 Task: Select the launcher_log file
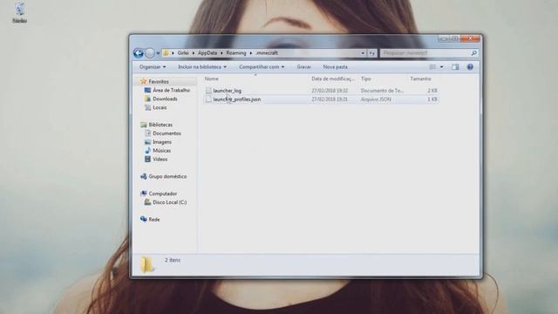[227, 91]
